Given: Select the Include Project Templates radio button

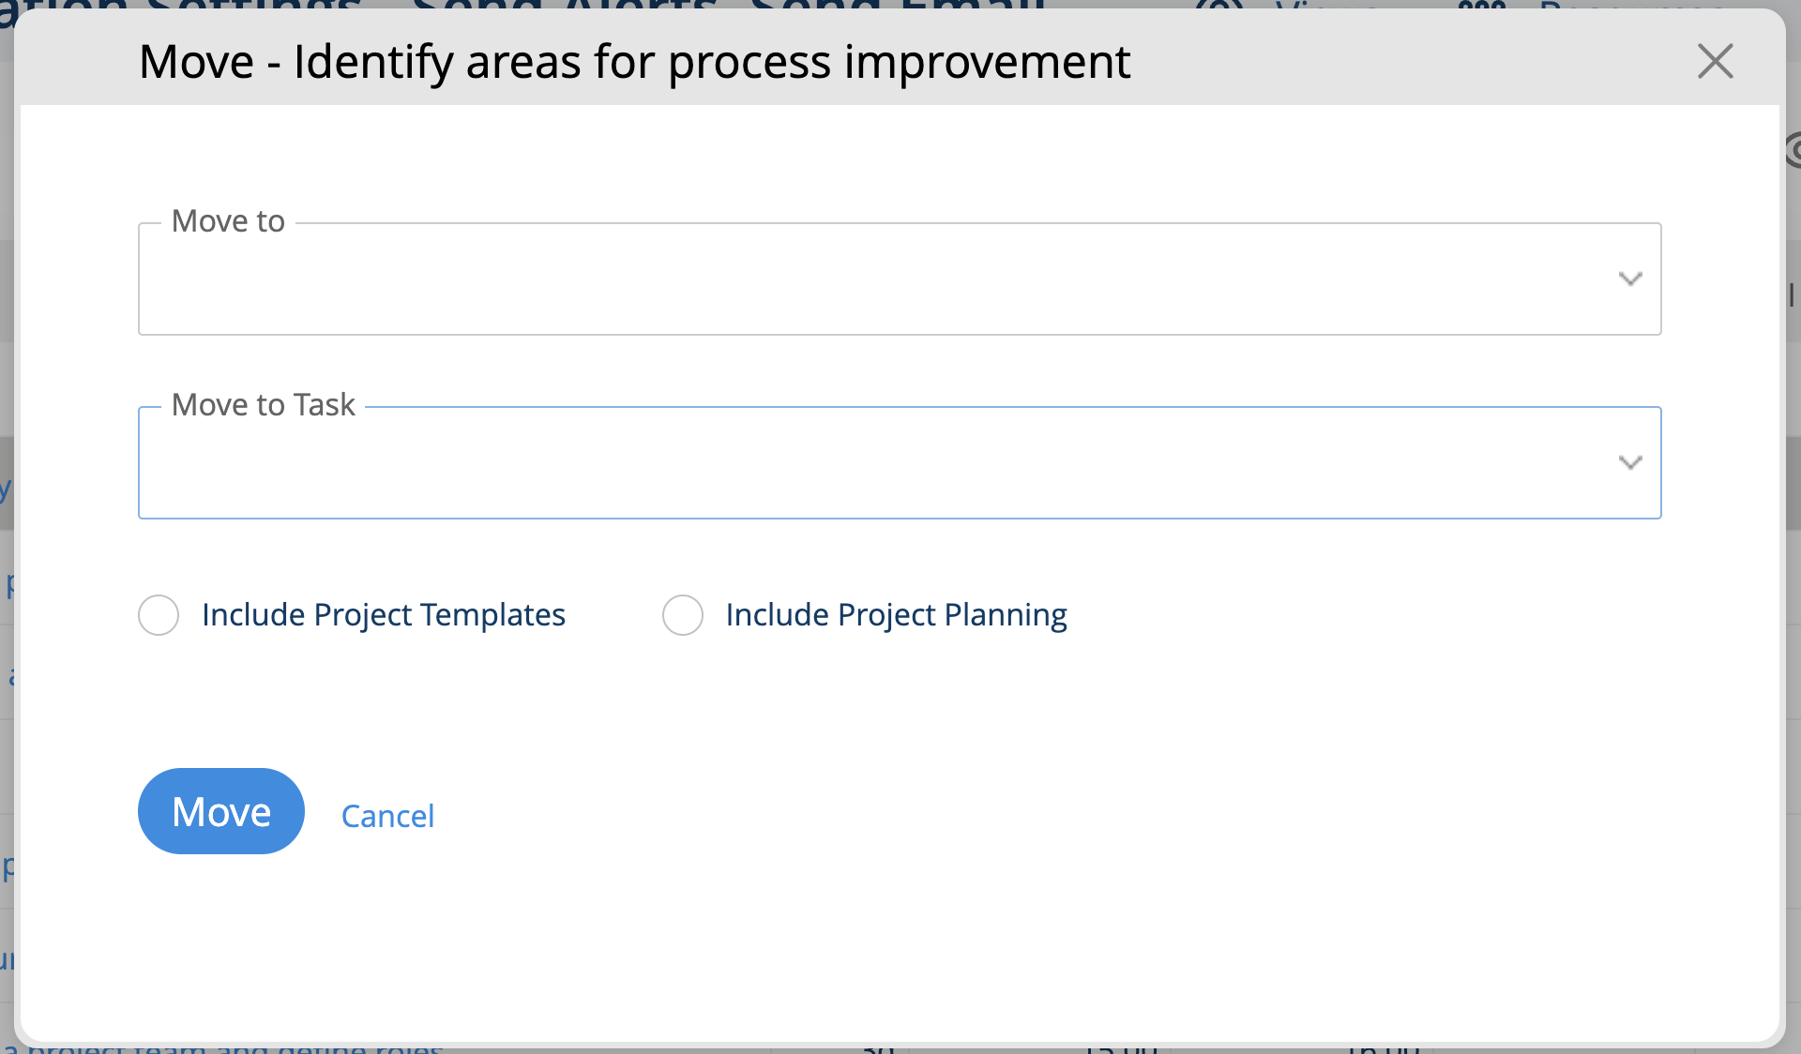Looking at the screenshot, I should coord(159,615).
